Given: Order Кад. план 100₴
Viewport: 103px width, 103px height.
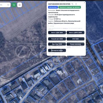Looking at the screenshot, I should coord(57,44).
